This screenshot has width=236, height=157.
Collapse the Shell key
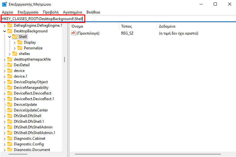10,37
